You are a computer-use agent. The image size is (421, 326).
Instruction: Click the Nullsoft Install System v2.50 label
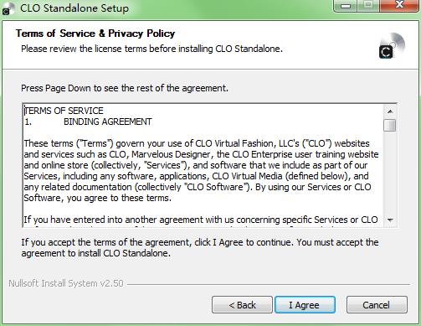point(66,283)
